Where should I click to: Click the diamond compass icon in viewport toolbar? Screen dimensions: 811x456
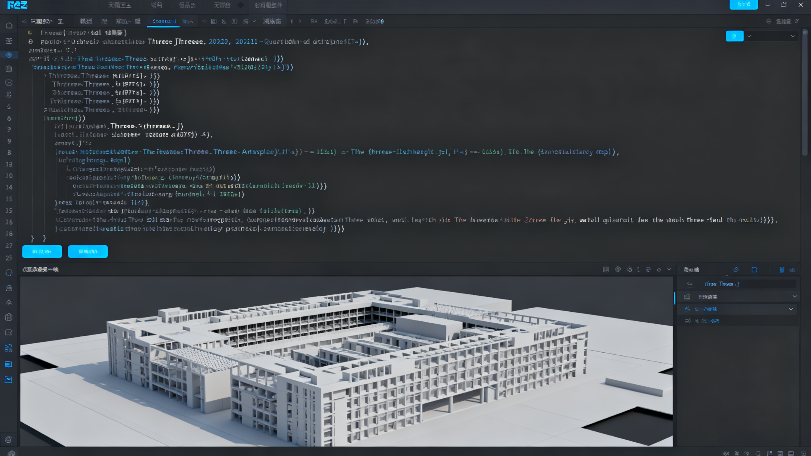coord(618,269)
